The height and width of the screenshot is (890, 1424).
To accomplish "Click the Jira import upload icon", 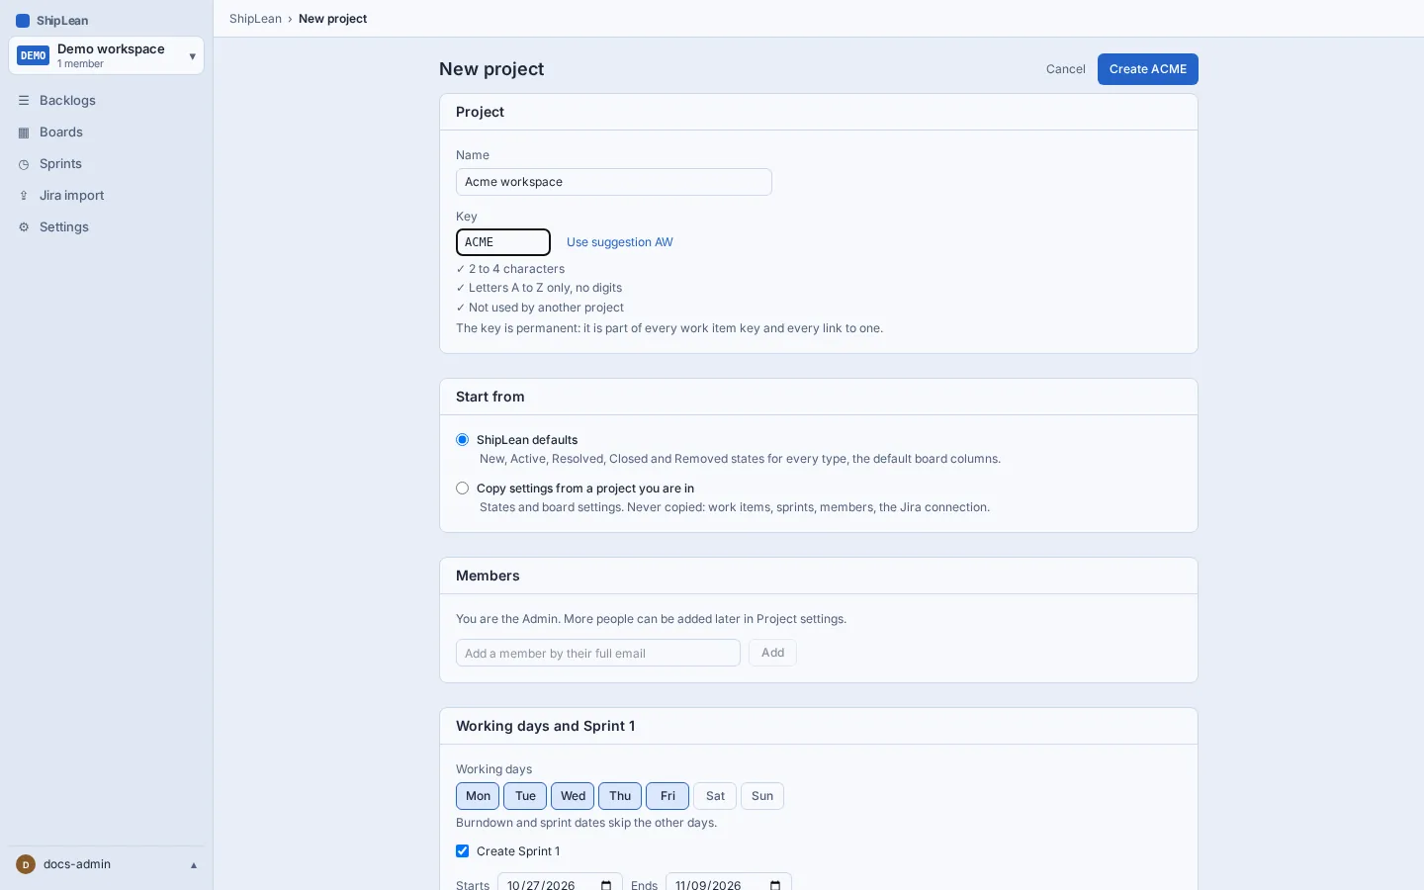I will click(24, 196).
